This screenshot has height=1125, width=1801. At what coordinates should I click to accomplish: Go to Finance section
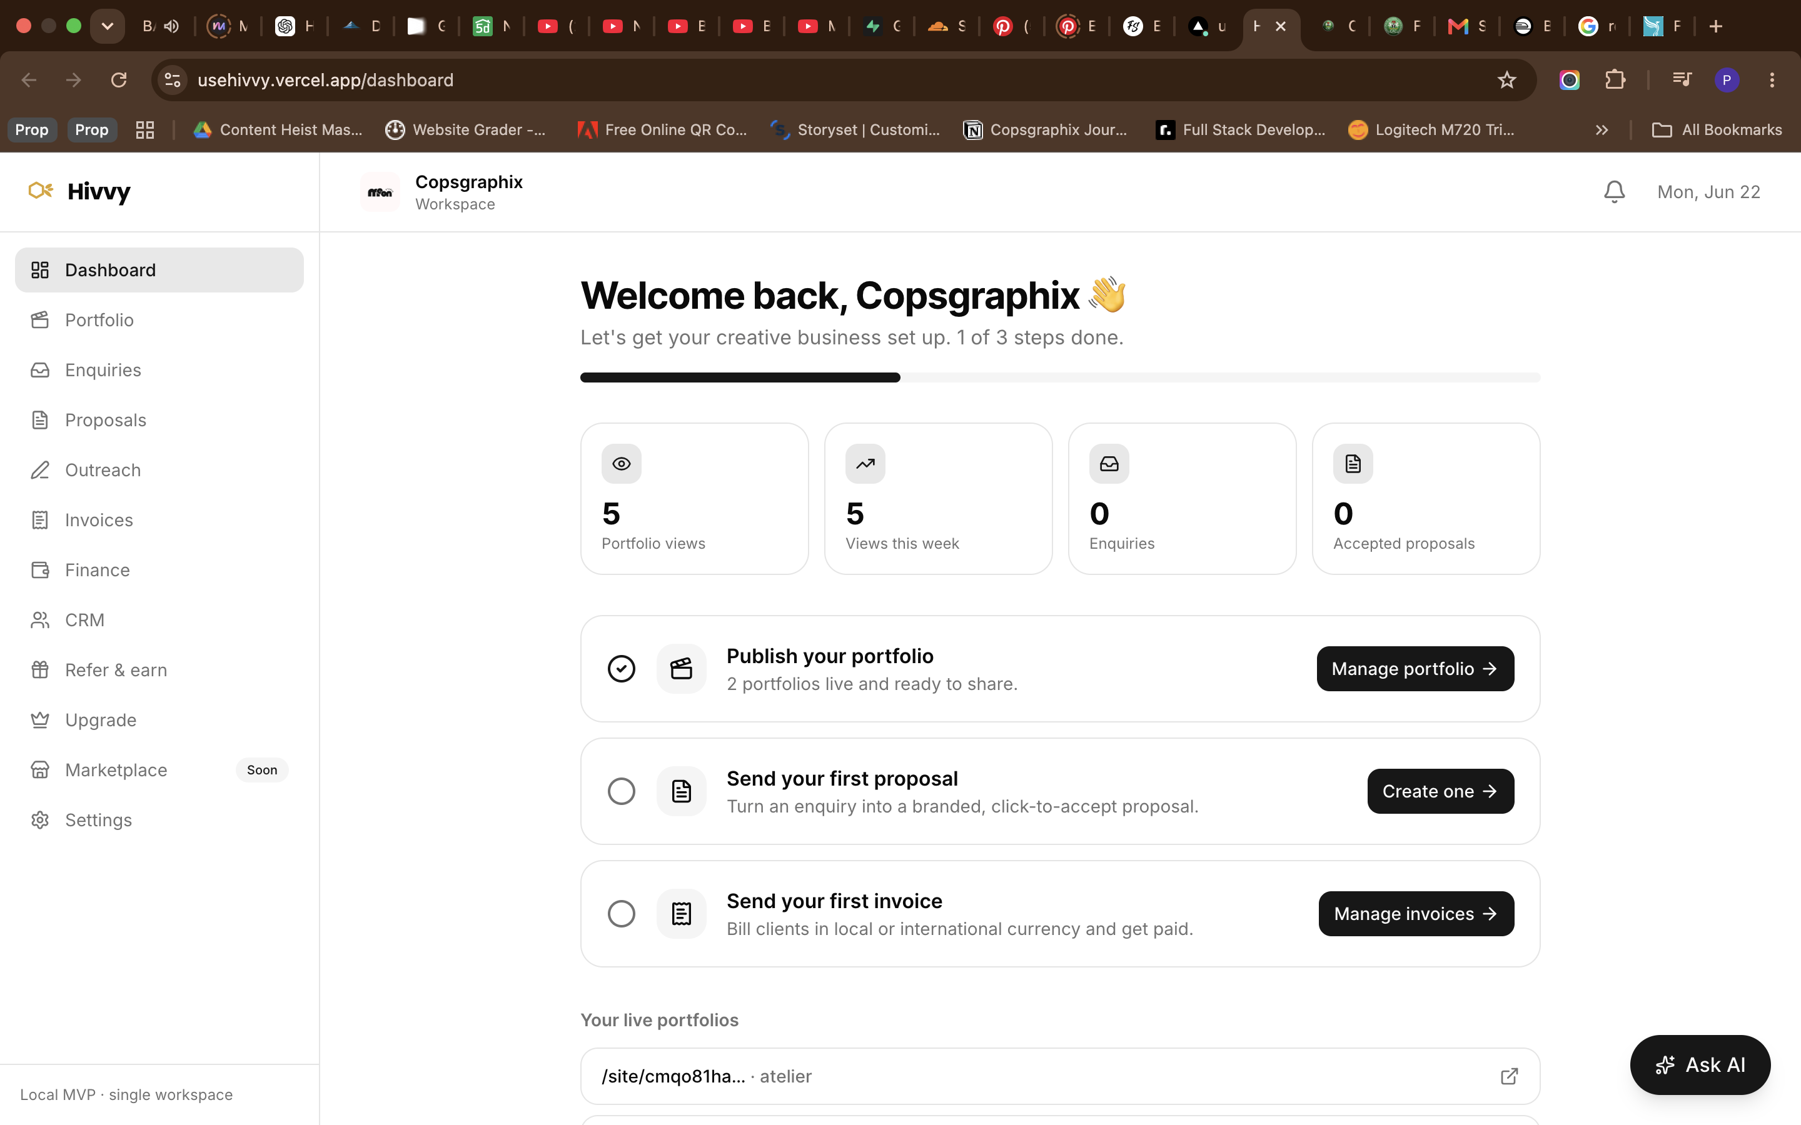click(159, 570)
